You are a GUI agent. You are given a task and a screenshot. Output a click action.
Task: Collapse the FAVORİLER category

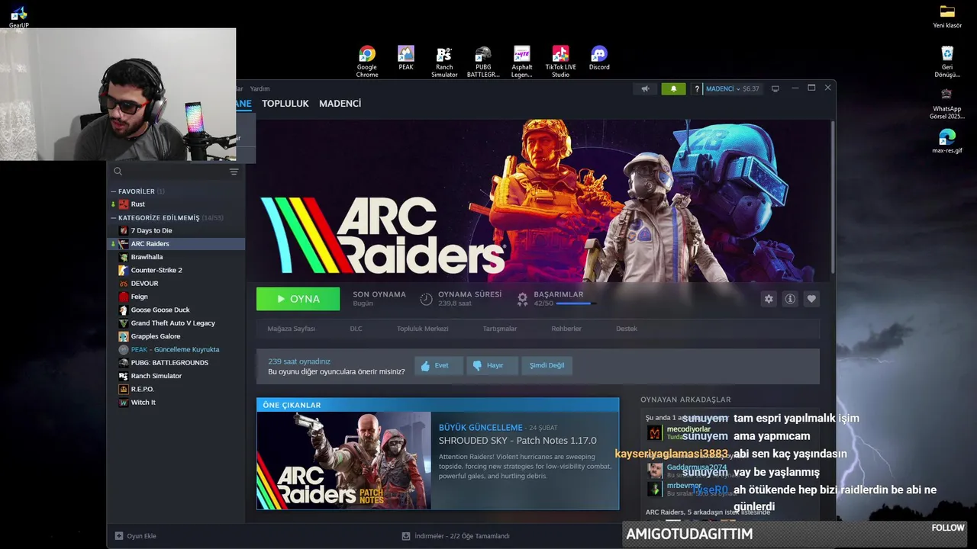click(114, 191)
